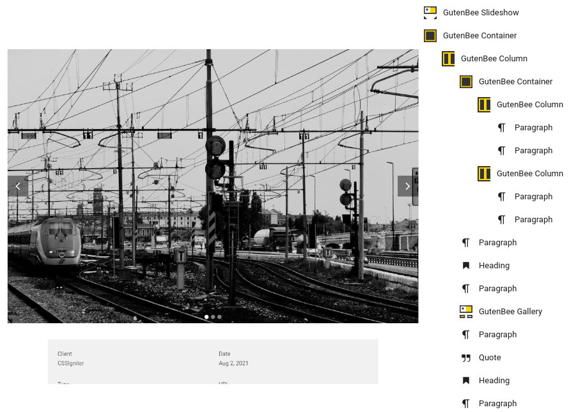Click the 'Client' label text
Image resolution: width=569 pixels, height=412 pixels.
[x=65, y=354]
